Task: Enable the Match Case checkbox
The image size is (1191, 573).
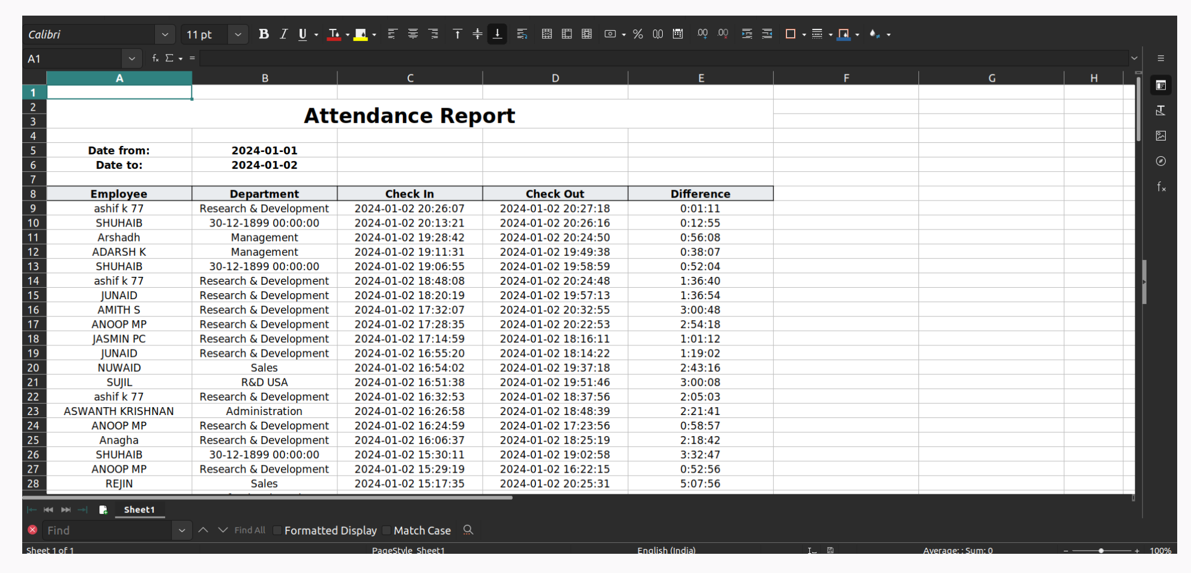Action: pos(387,530)
